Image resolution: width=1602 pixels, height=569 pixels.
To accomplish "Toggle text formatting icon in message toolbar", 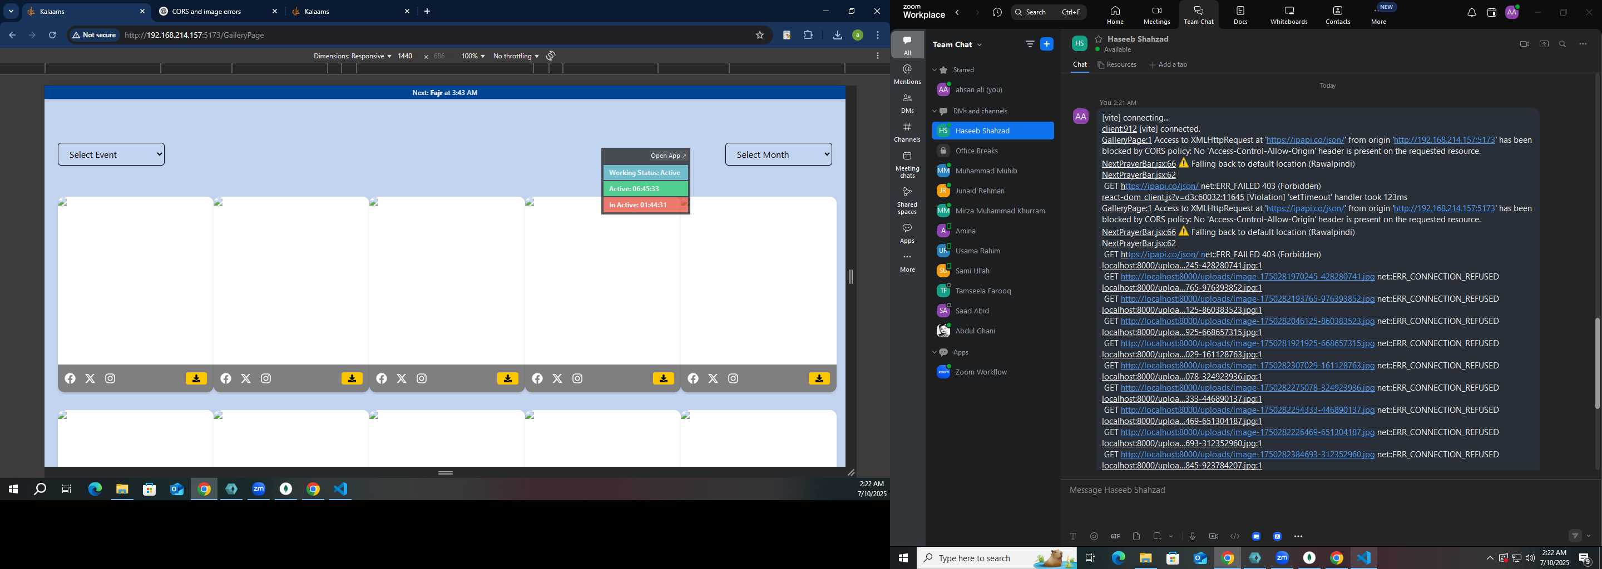I will (x=1073, y=536).
